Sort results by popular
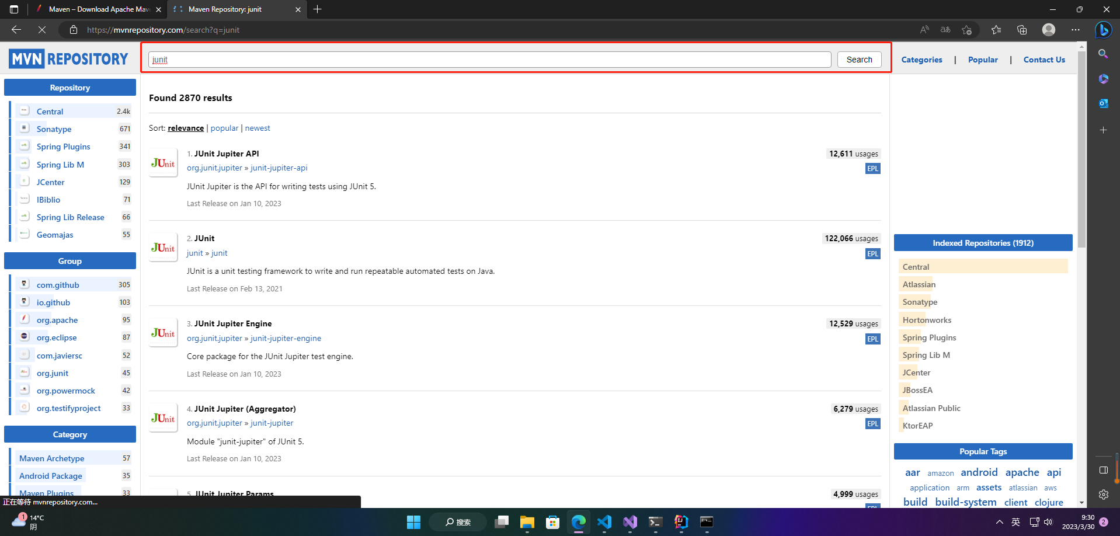The height and width of the screenshot is (536, 1120). 224,128
